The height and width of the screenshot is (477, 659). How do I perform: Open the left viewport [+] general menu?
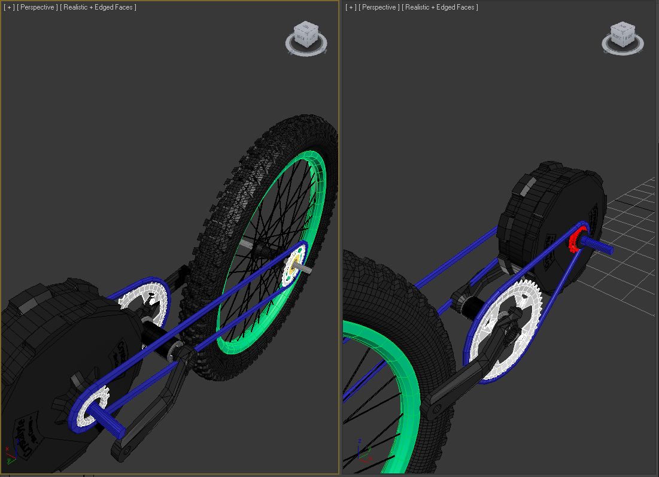pos(8,7)
